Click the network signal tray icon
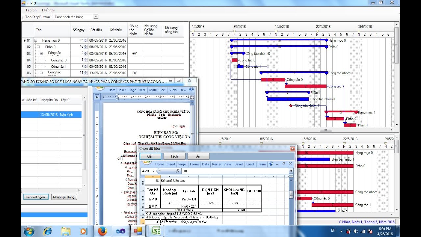This screenshot has width=421, height=237. click(x=363, y=231)
